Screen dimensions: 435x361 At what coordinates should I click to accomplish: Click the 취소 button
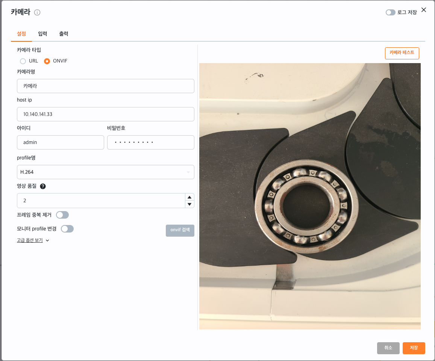(388, 348)
